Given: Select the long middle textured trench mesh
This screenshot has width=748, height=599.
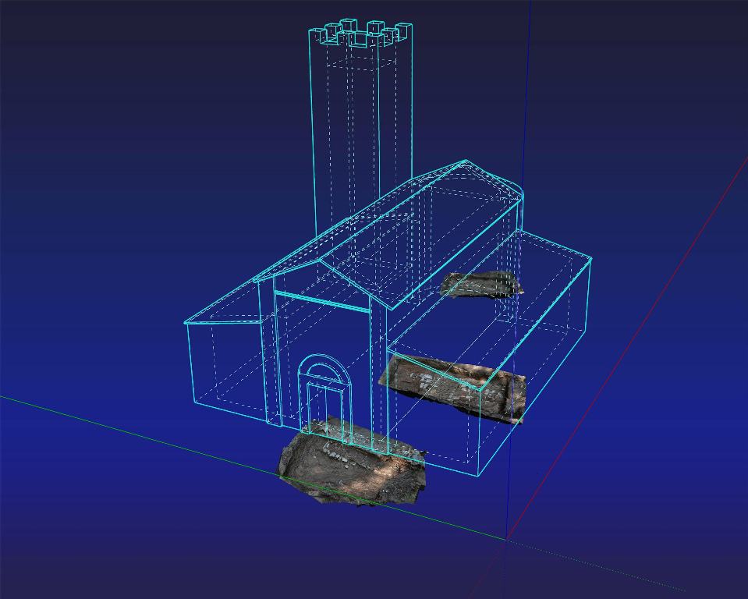Looking at the screenshot, I should [452, 388].
